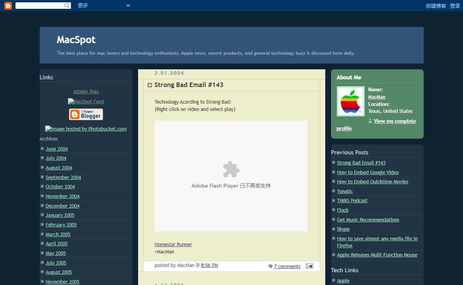Click the 8:56 PM post permalink
Screen dimensions: 463x285
point(210,265)
